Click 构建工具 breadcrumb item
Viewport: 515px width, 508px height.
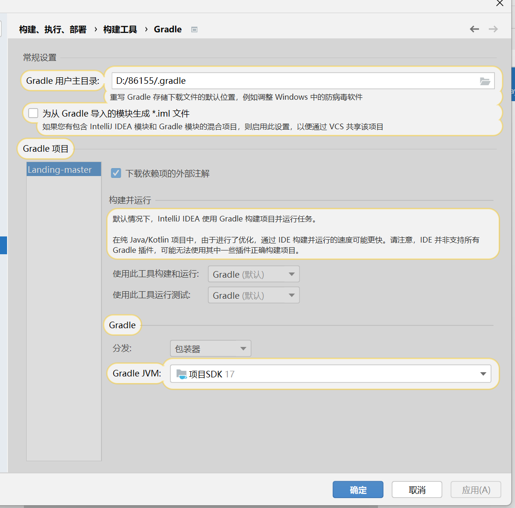click(x=120, y=29)
